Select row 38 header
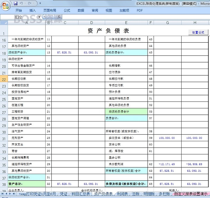Screen dimensions: 210x198 coord(4,184)
